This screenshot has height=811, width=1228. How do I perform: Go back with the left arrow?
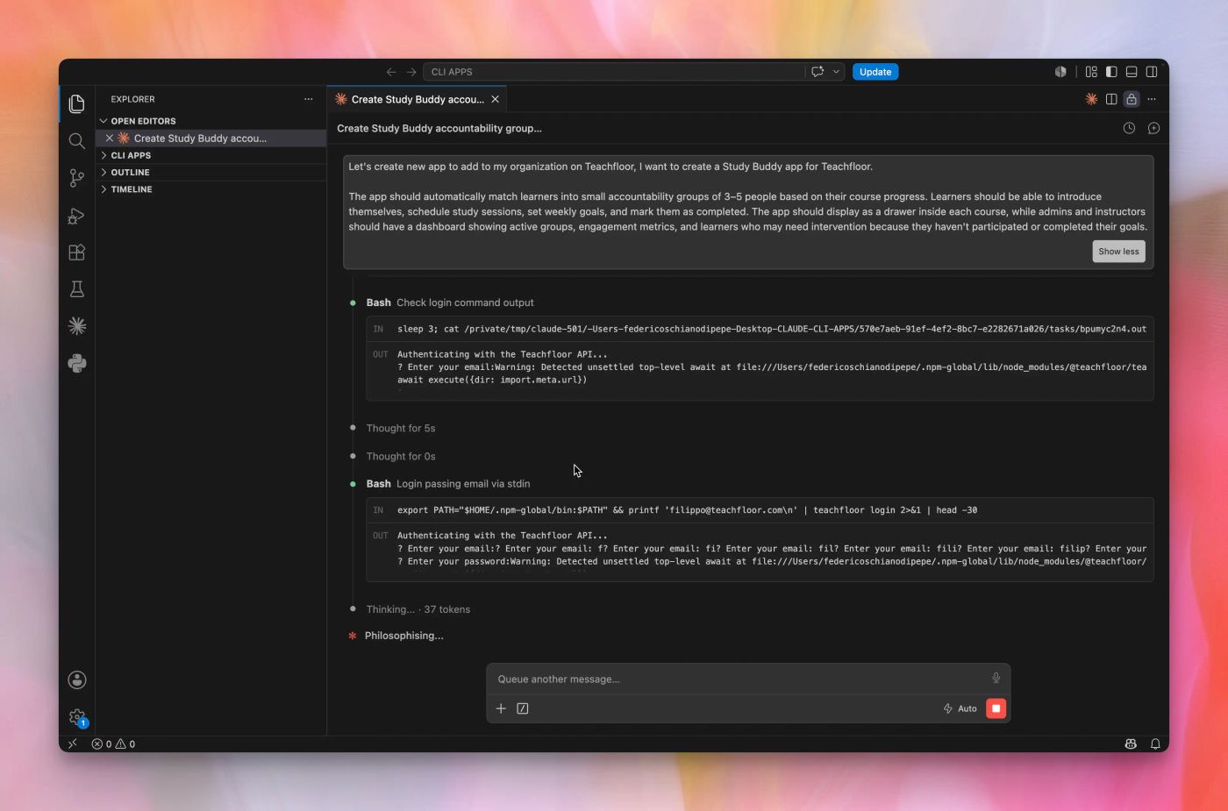391,72
